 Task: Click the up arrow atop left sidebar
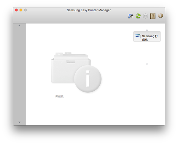[x=20, y=25]
